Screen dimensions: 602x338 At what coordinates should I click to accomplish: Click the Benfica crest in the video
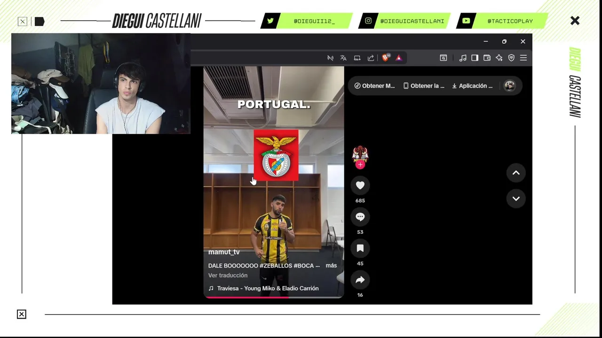click(x=276, y=155)
